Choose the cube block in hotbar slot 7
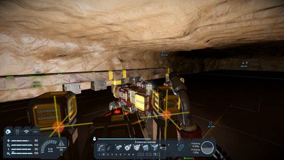The width and height of the screenshot is (284, 160). point(154,148)
